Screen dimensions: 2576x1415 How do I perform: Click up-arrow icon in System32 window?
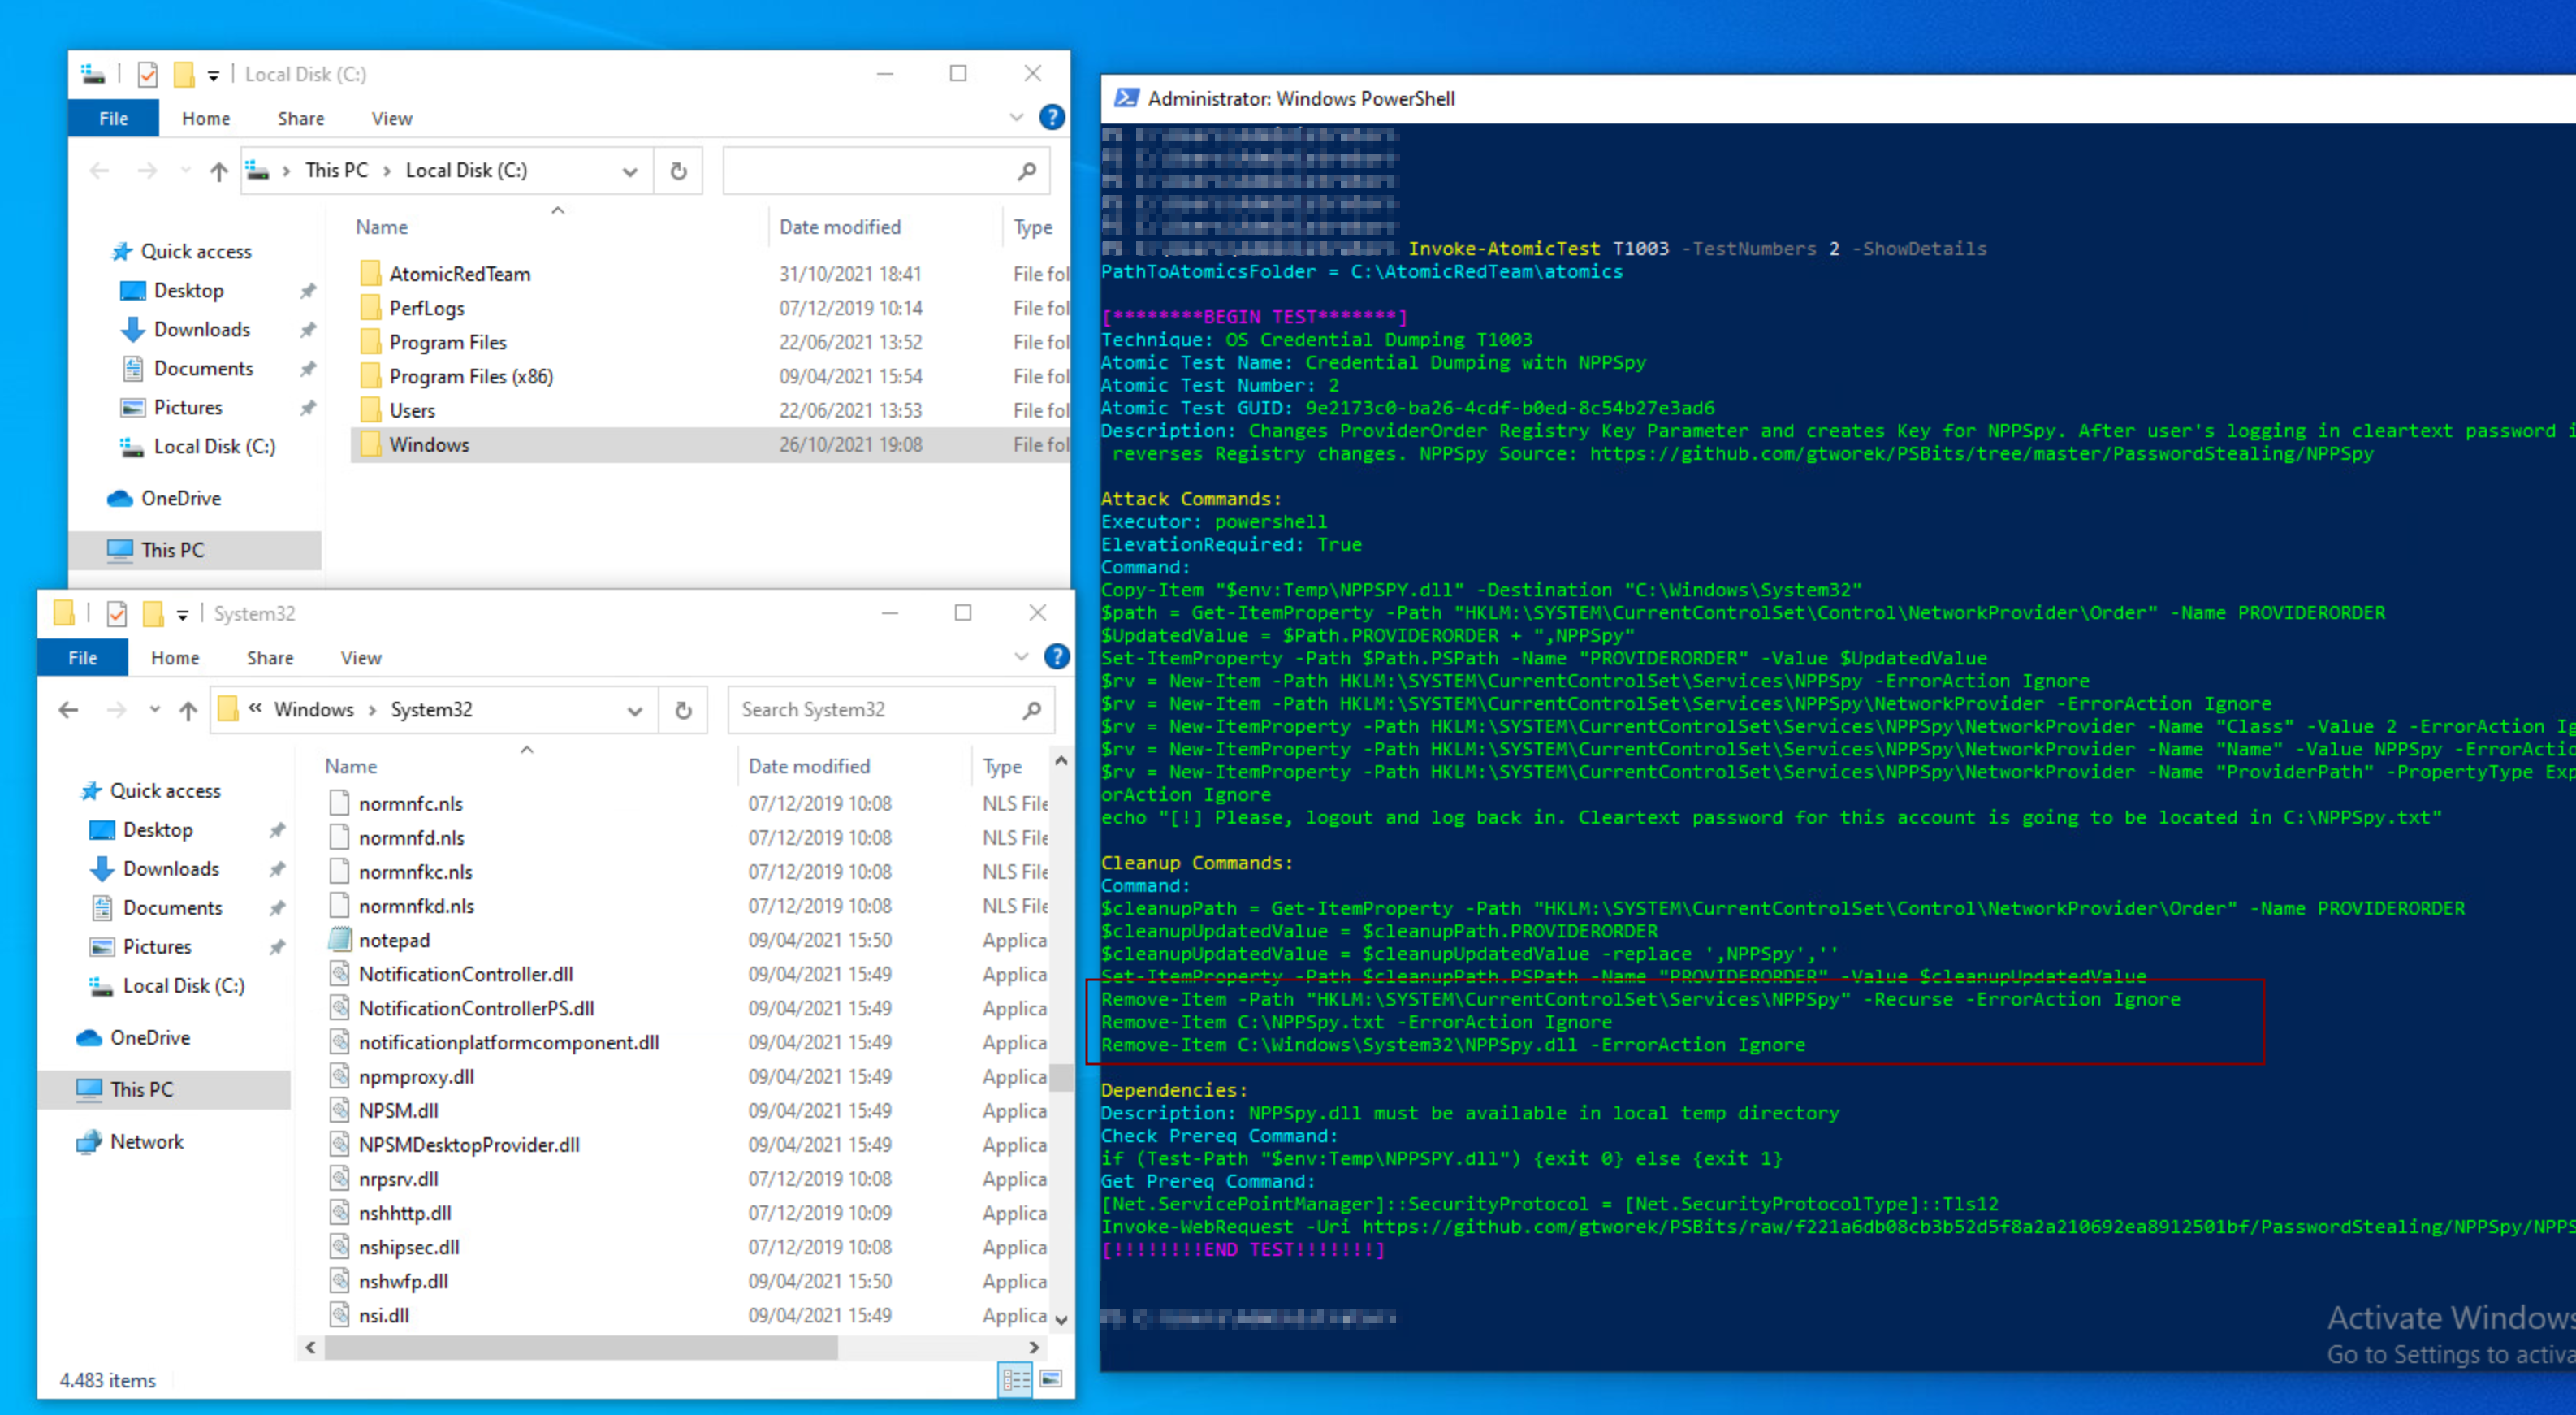(x=188, y=710)
